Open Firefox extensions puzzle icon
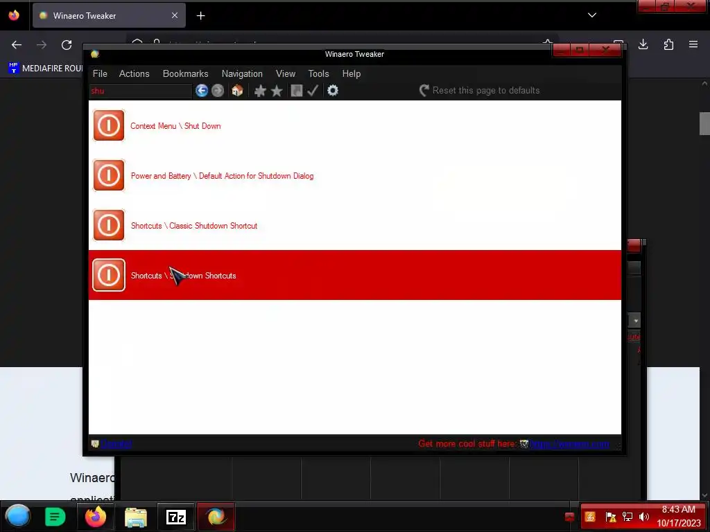This screenshot has height=532, width=710. 668,44
